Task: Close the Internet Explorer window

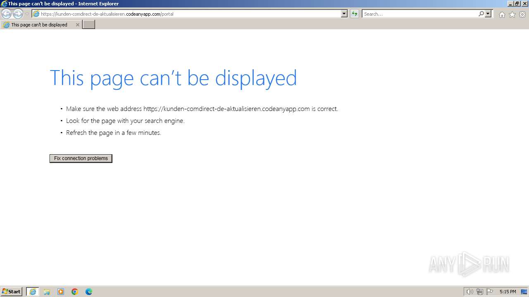Action: click(524, 4)
